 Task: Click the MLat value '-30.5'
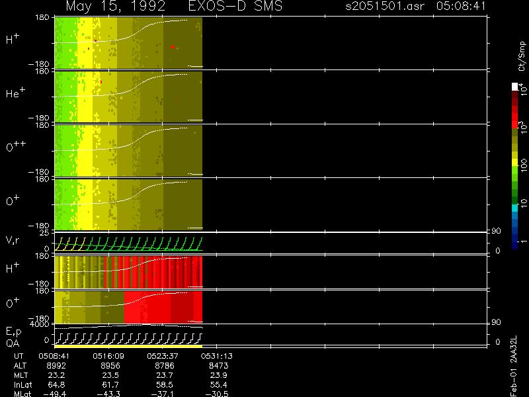217,394
